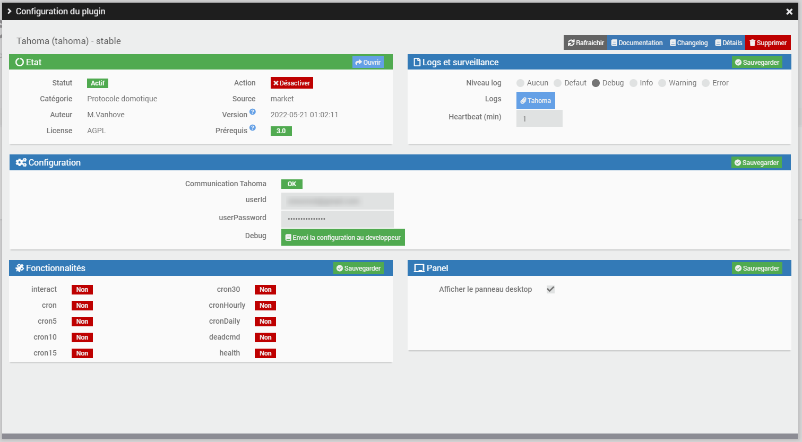Image resolution: width=802 pixels, height=442 pixels.
Task: Click the Protocole domotique category value
Action: point(122,99)
